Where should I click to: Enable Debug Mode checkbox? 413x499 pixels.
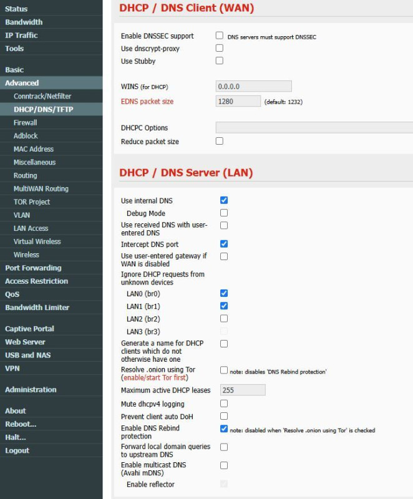[x=224, y=213]
